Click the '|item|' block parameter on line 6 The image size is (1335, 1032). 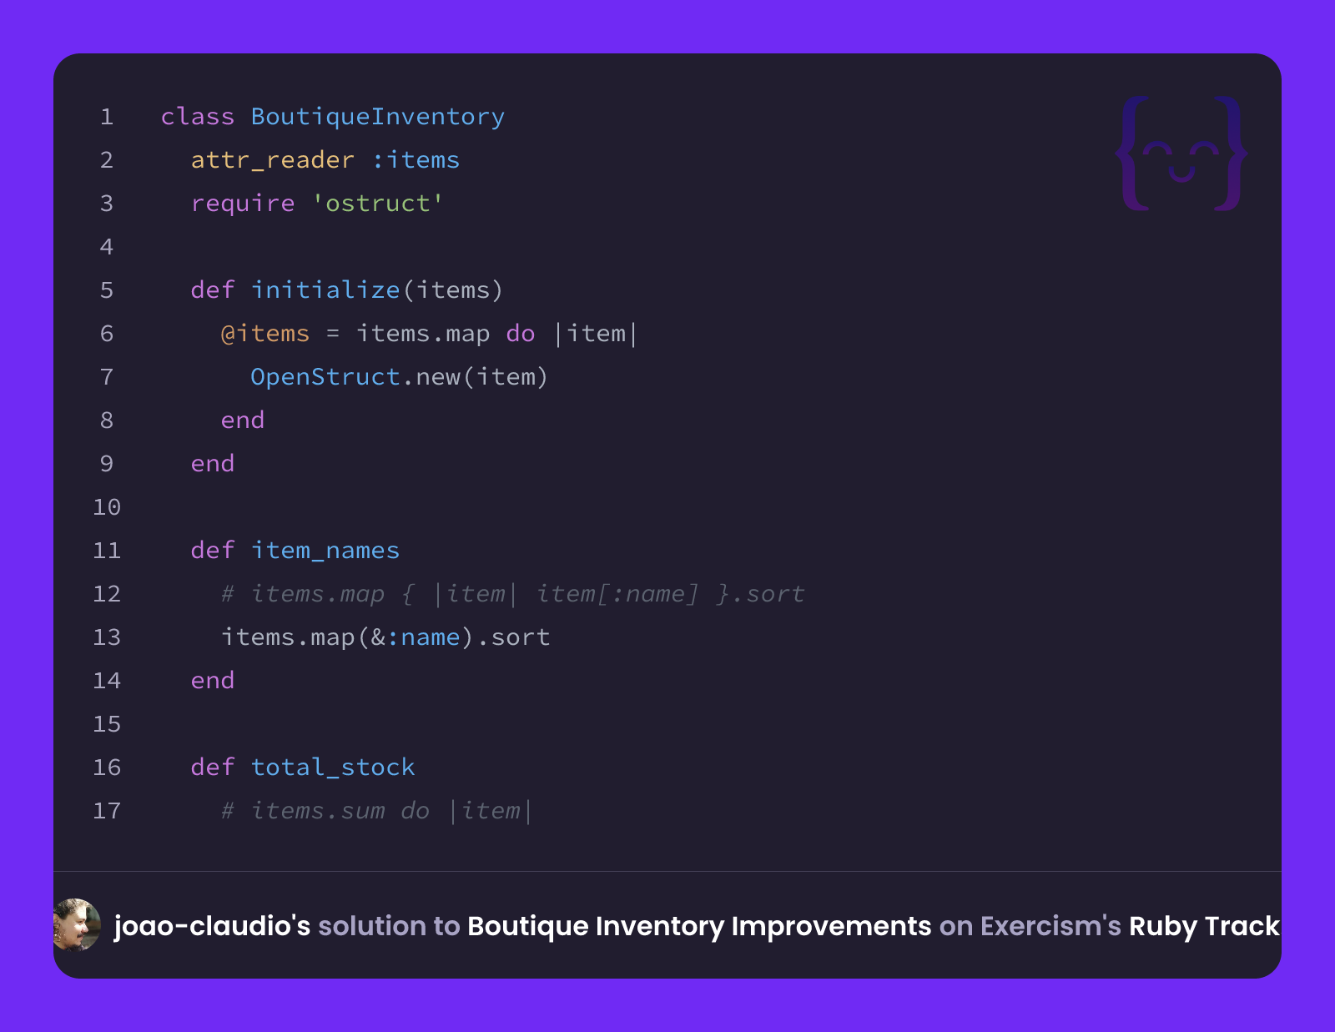click(x=597, y=334)
